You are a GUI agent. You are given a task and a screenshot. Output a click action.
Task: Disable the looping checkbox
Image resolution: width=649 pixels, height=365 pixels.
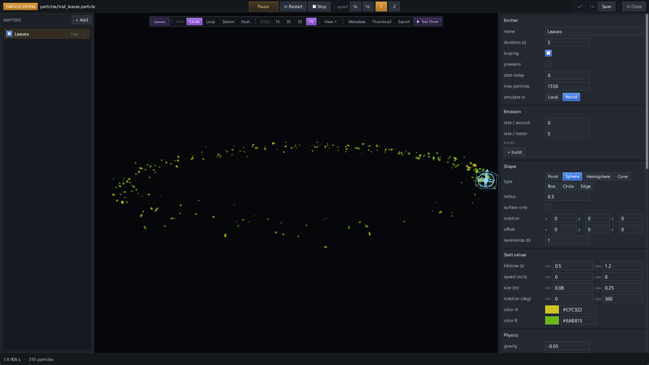[548, 53]
